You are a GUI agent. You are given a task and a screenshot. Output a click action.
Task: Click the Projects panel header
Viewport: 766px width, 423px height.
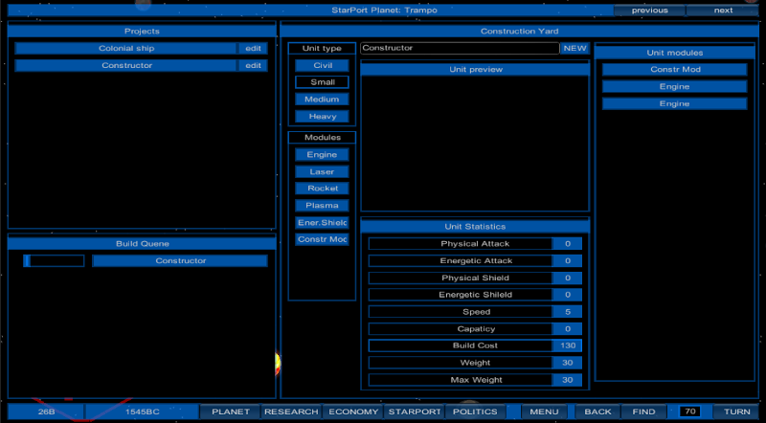pyautogui.click(x=142, y=31)
